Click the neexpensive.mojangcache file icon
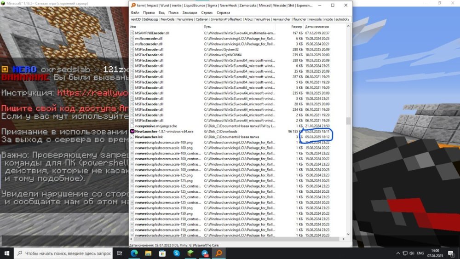This screenshot has height=259, width=460. tap(132, 126)
